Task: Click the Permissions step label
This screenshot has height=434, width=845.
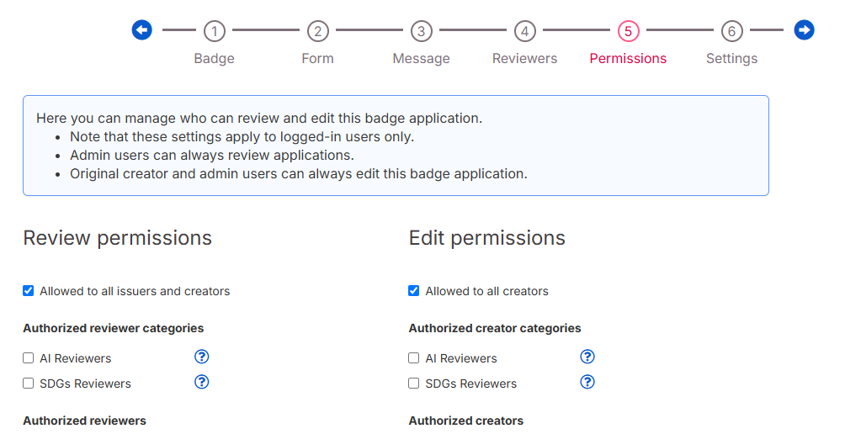Action: pyautogui.click(x=628, y=58)
